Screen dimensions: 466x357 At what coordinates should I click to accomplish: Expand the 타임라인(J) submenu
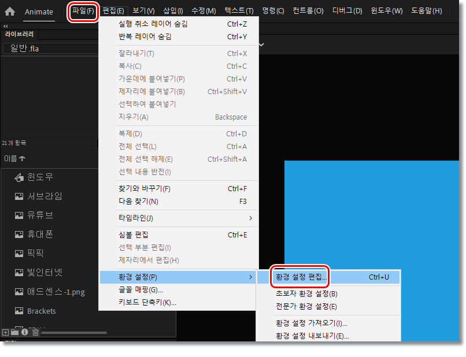coord(178,218)
